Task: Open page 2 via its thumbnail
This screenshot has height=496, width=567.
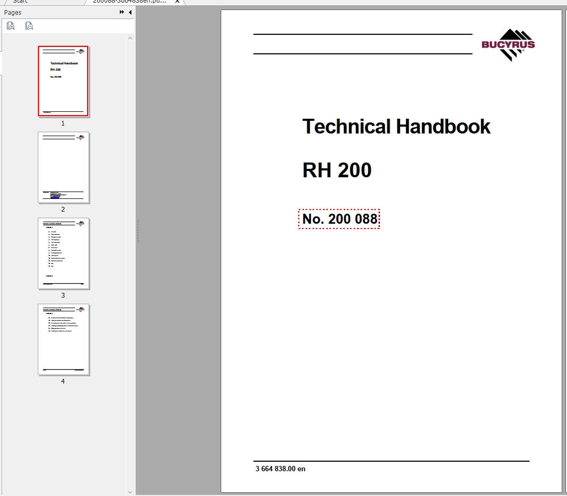Action: point(63,167)
